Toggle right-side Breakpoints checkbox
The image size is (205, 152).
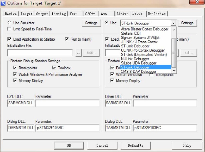(x=112, y=68)
